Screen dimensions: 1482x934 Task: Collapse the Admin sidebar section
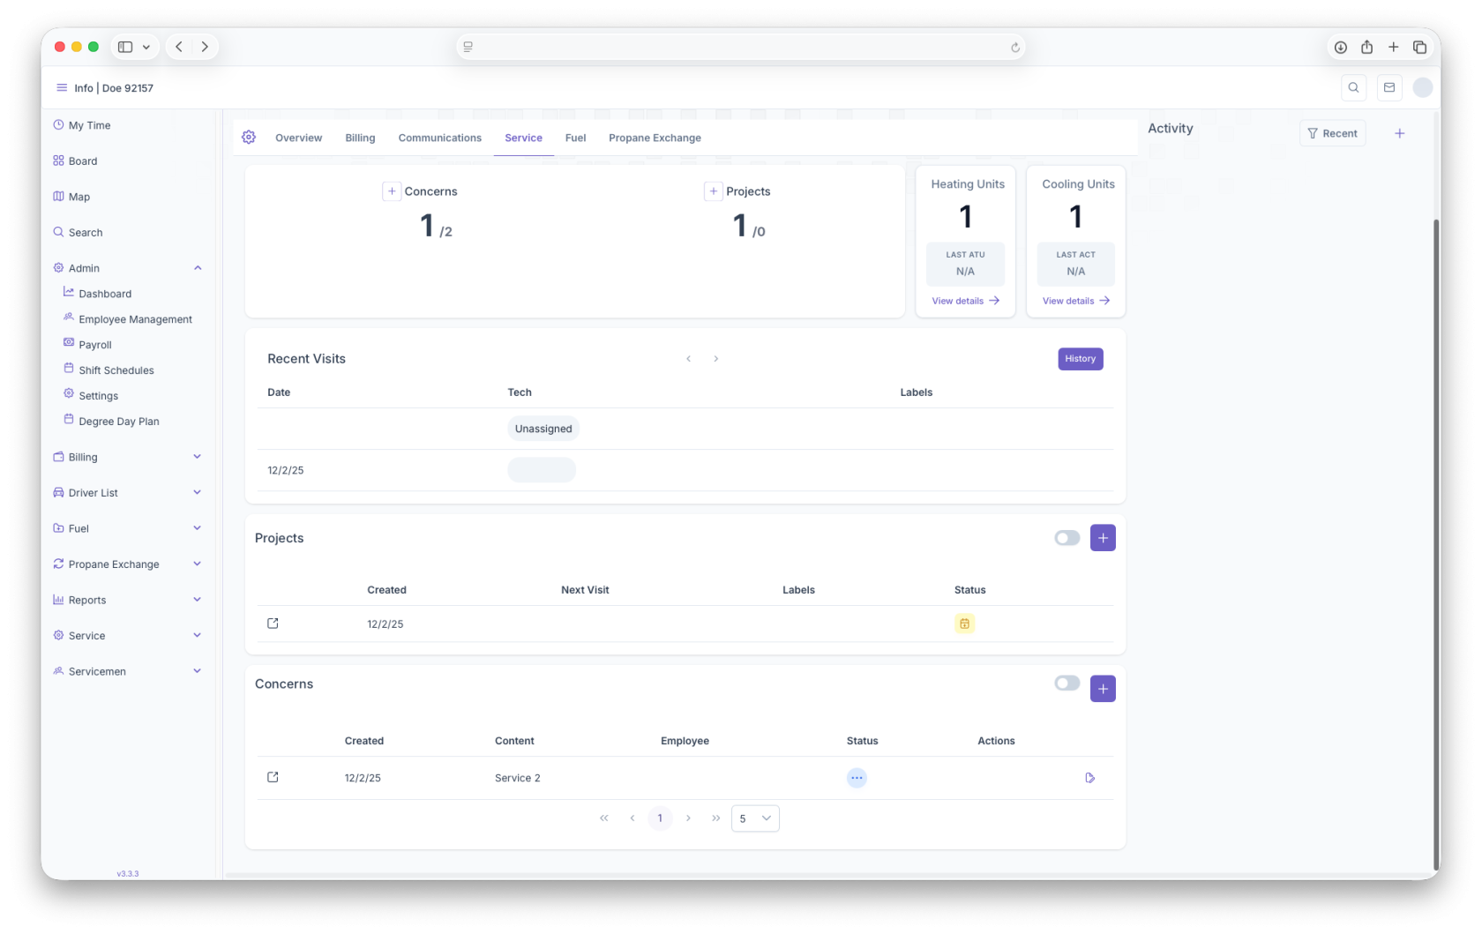point(198,268)
